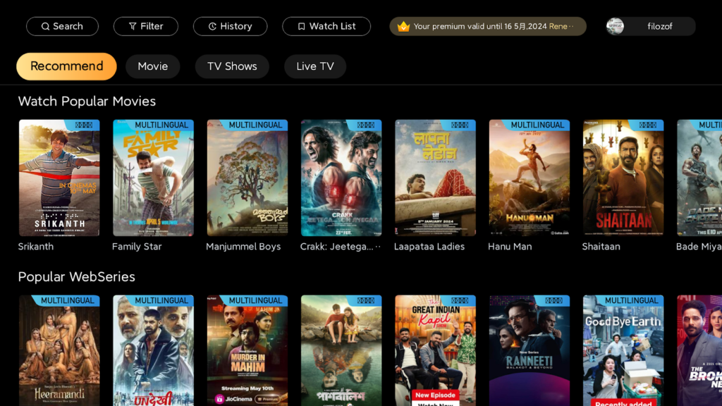722x406 pixels.
Task: Open Murder in Mahim series poster
Action: tap(247, 350)
